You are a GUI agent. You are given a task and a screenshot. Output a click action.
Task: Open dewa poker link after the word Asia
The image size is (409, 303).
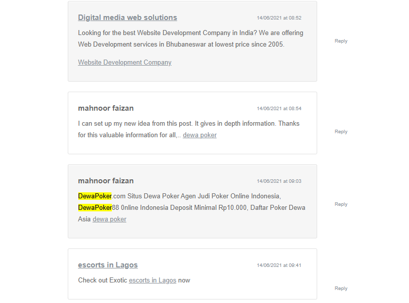click(x=109, y=219)
